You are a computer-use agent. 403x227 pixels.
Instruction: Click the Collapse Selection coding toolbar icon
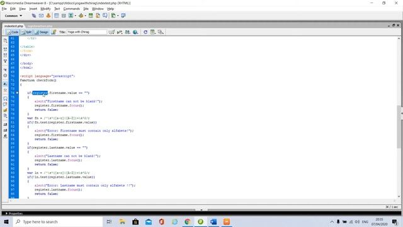tap(5, 55)
